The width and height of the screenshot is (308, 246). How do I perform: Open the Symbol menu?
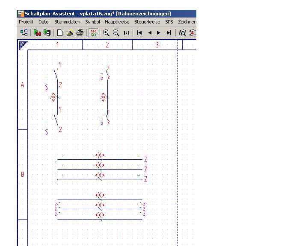click(92, 22)
